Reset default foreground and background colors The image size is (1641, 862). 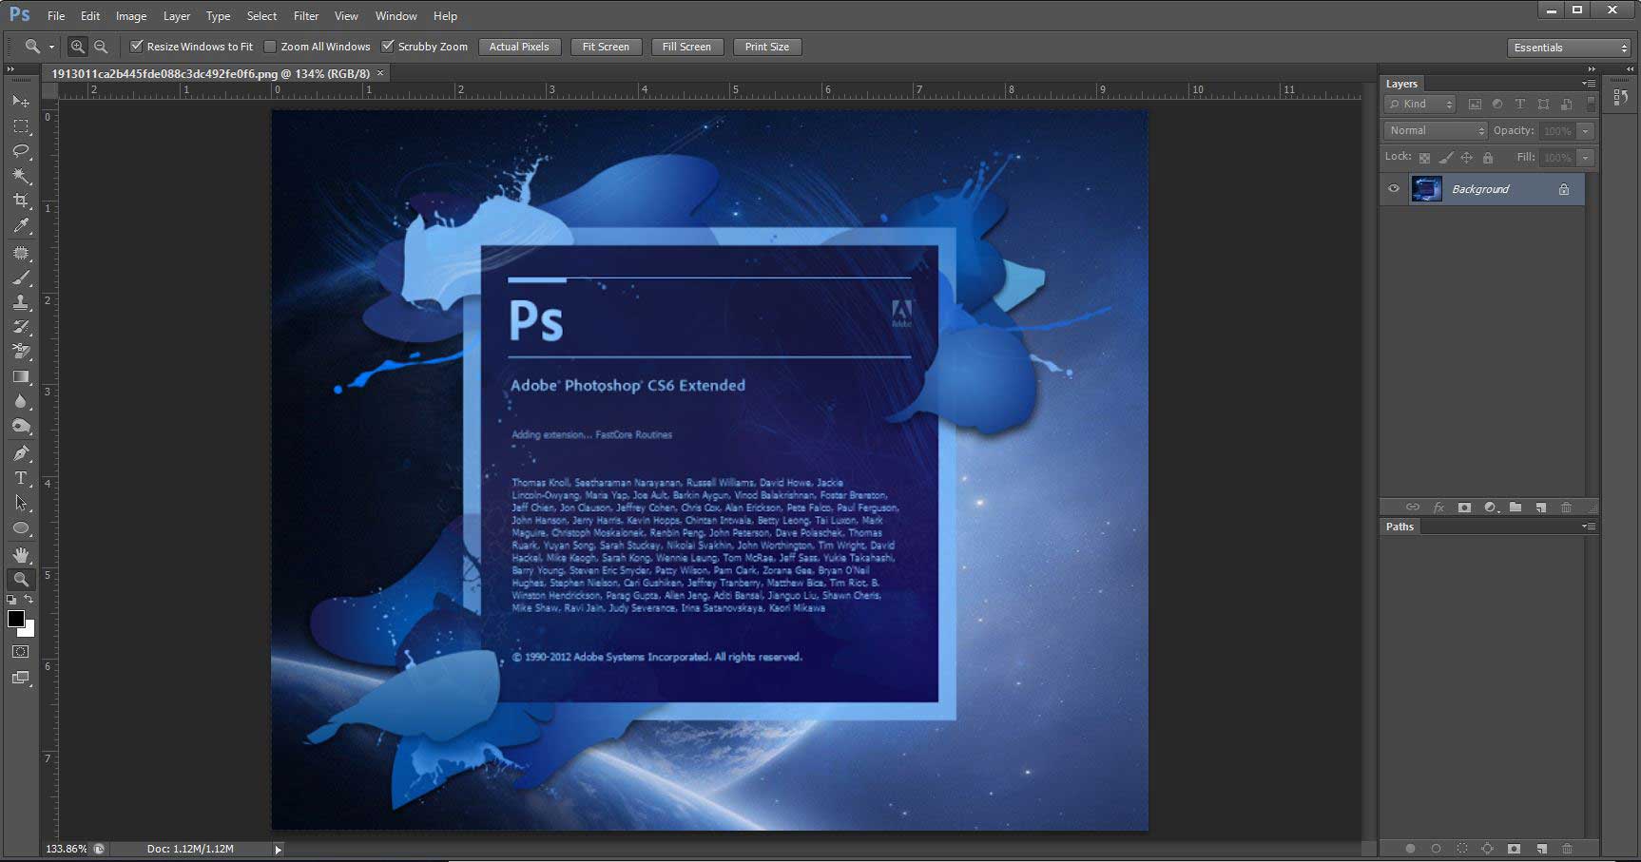point(11,600)
